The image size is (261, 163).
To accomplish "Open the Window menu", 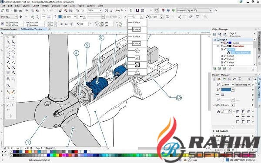I will (91, 6).
